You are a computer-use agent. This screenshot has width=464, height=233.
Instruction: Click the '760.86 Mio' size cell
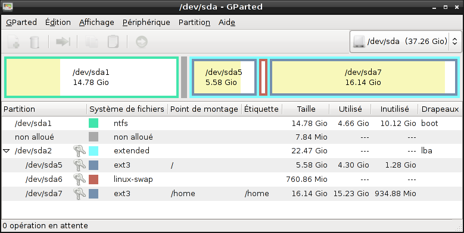click(307, 180)
